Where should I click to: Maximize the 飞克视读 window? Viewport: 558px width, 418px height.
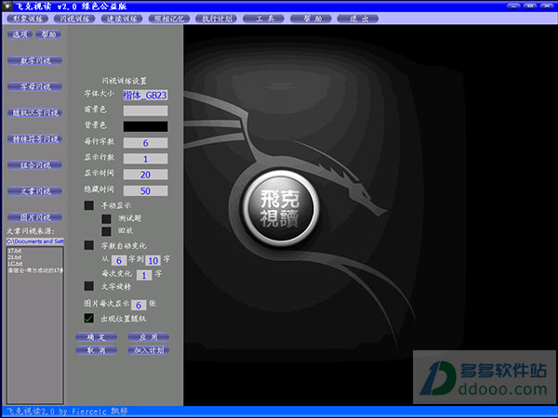(530, 6)
